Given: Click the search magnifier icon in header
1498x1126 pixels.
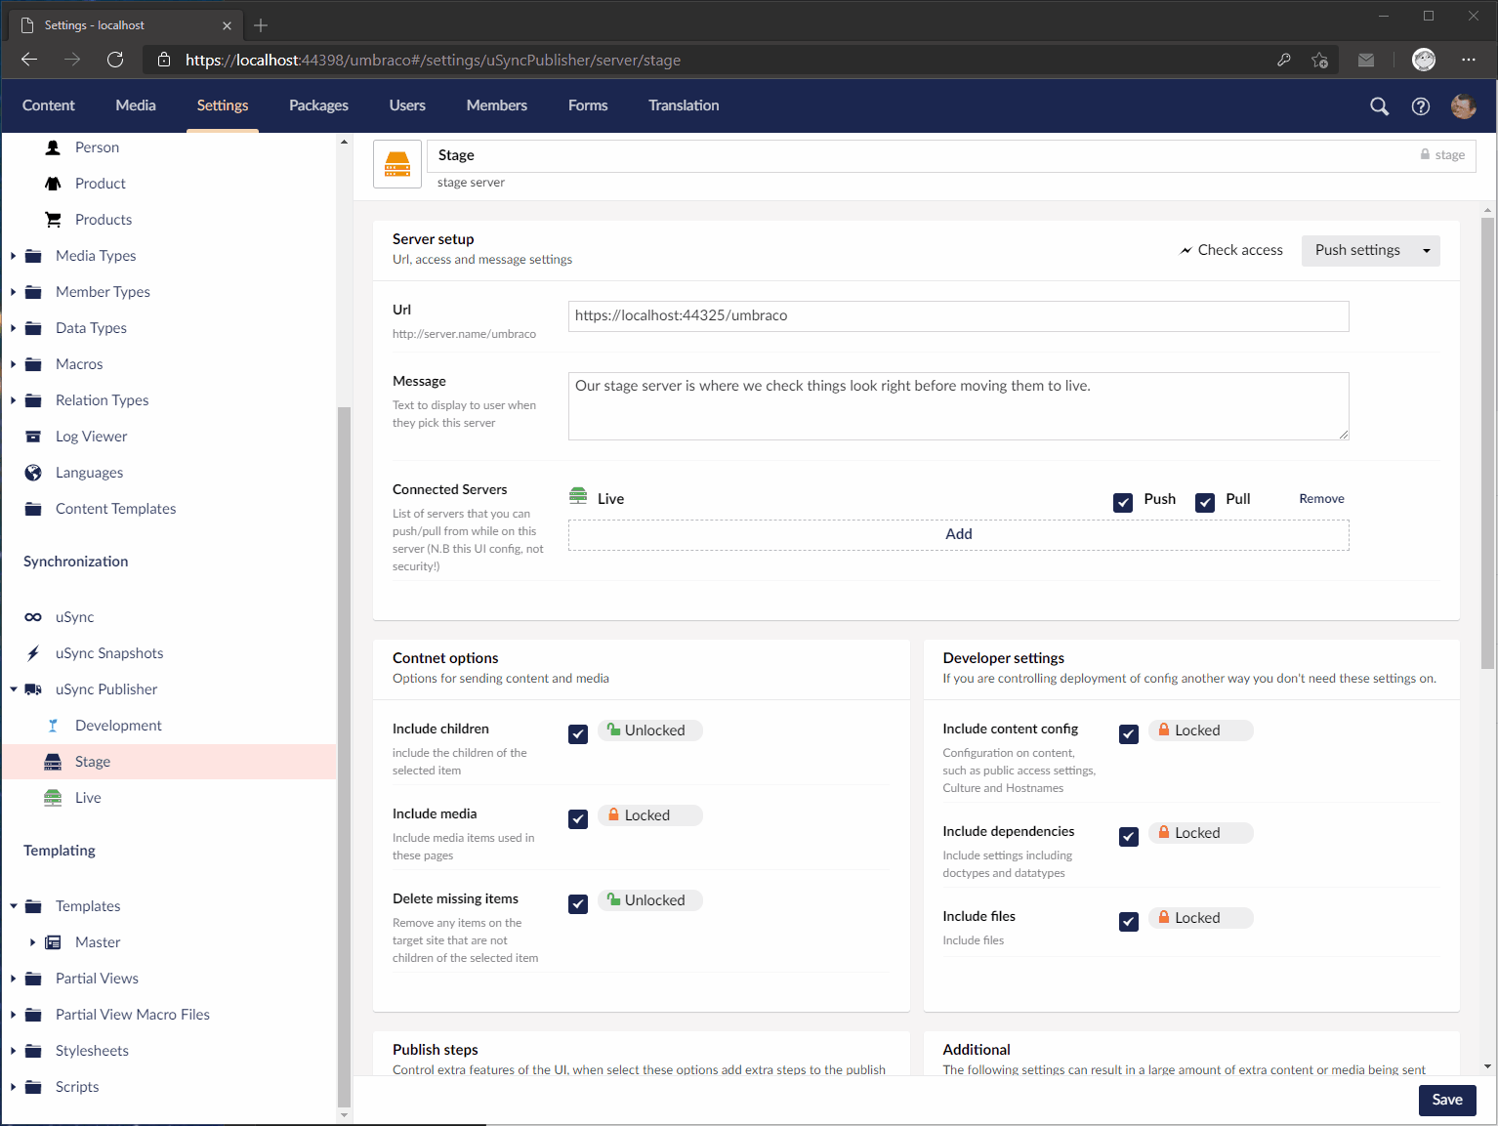Looking at the screenshot, I should [x=1379, y=106].
